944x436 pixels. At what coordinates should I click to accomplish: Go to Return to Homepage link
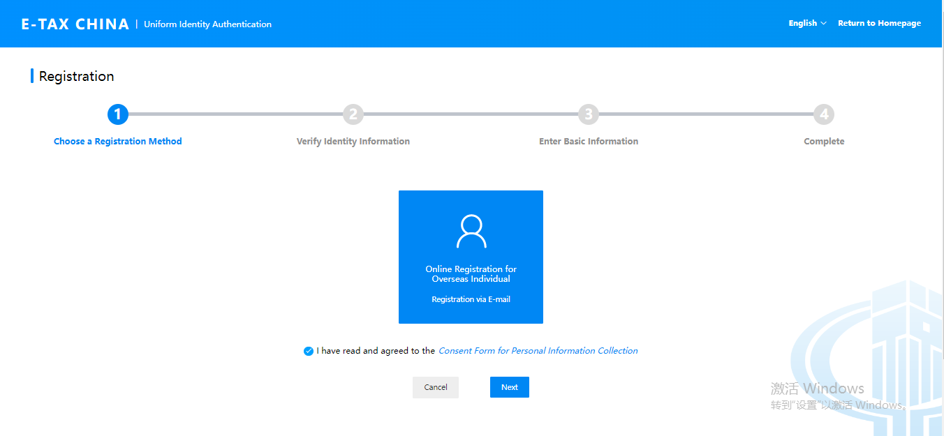click(x=879, y=23)
